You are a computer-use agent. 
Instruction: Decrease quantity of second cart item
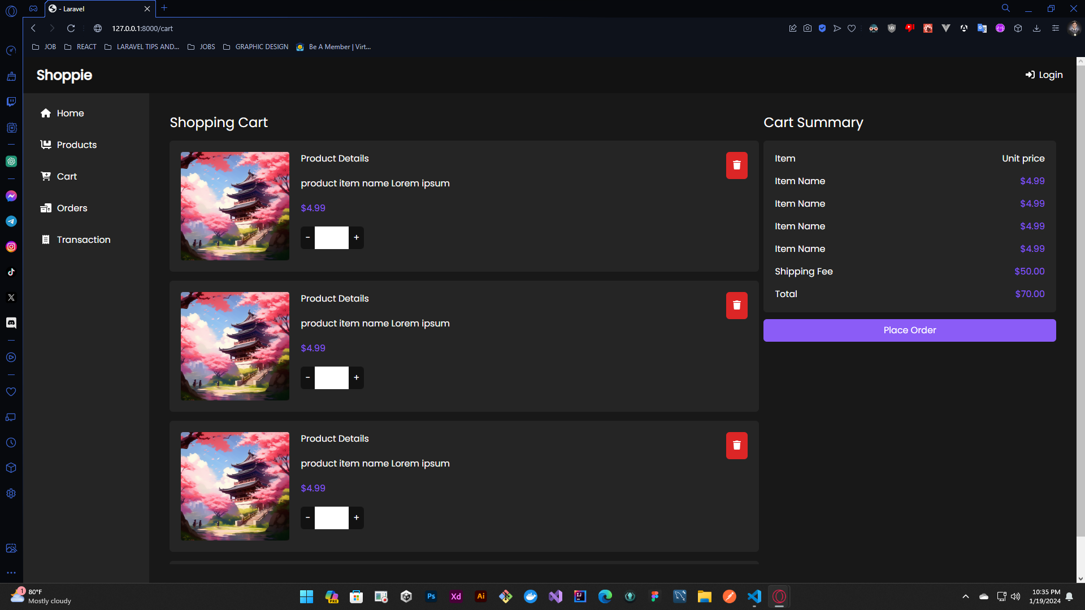click(307, 378)
